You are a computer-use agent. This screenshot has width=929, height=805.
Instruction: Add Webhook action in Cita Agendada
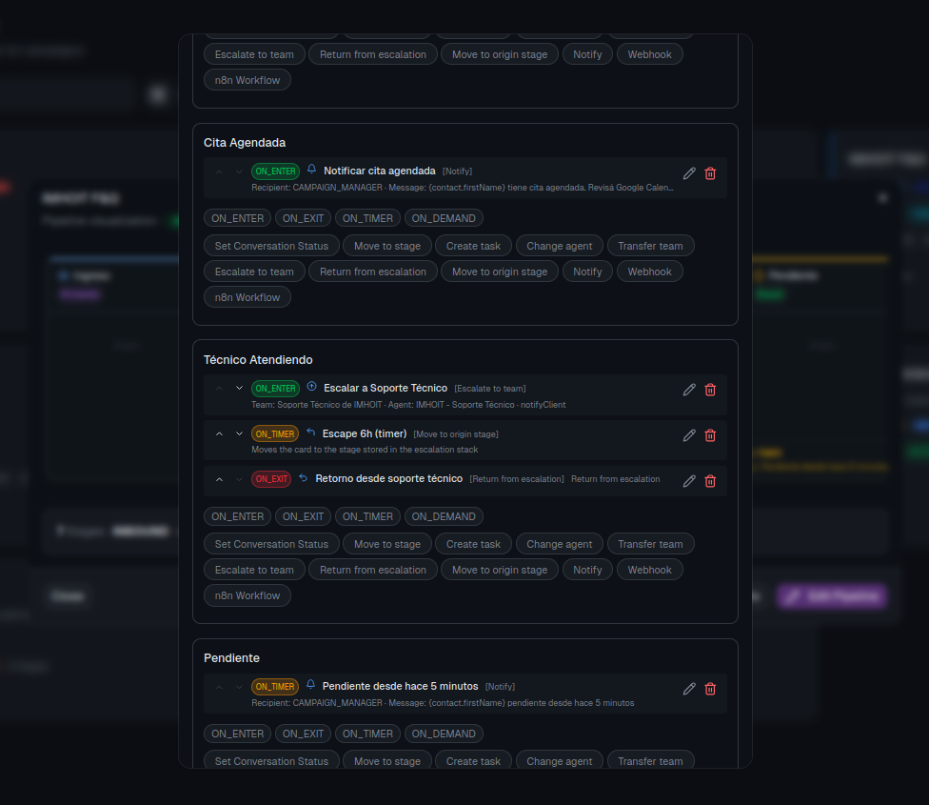(x=649, y=272)
